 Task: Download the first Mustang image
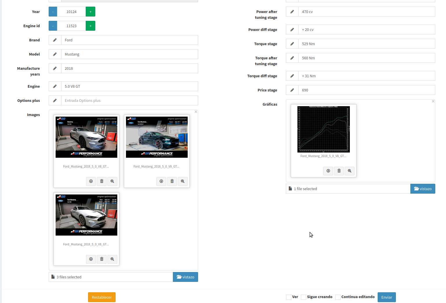(91, 181)
